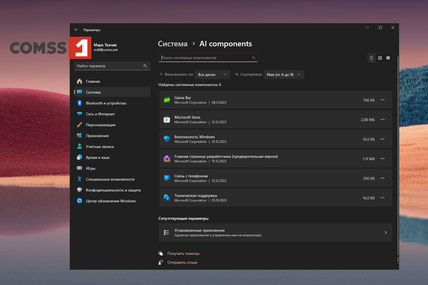Click the Установленные приложения list icon
The height and width of the screenshot is (285, 428).
click(166, 233)
